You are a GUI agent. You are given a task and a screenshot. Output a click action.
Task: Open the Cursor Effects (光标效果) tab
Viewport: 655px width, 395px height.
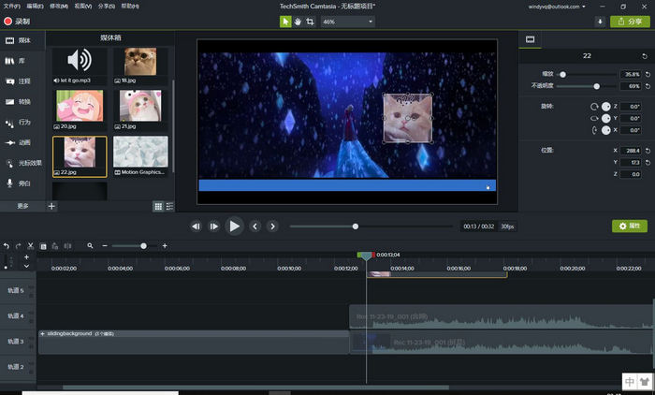tap(22, 163)
